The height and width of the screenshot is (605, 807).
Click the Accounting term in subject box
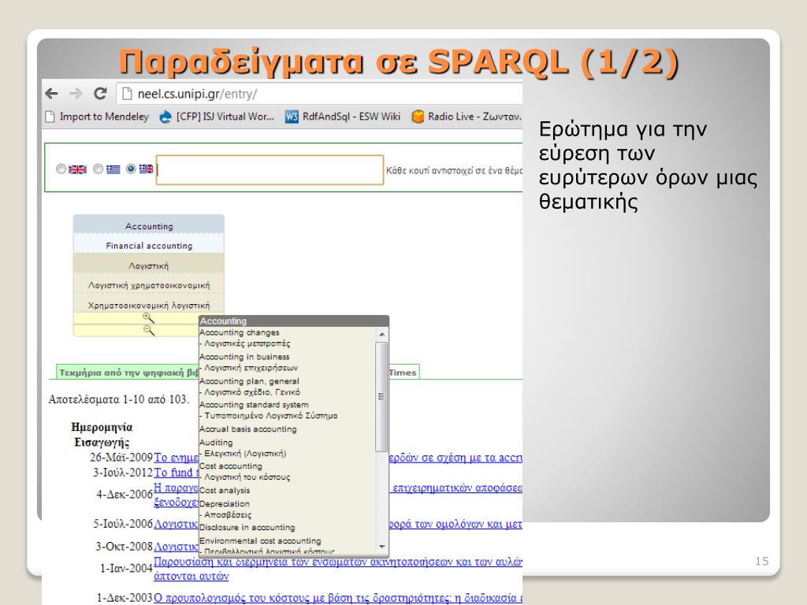149,226
